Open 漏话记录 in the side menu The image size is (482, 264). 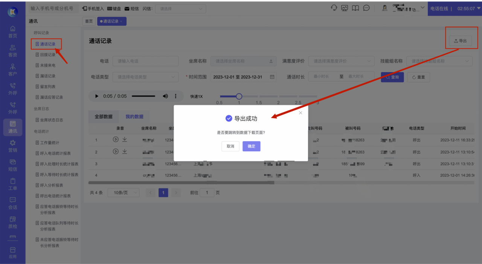pyautogui.click(x=47, y=76)
